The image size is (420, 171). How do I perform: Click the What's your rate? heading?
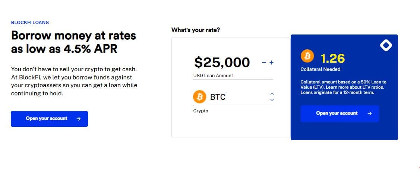tap(196, 30)
